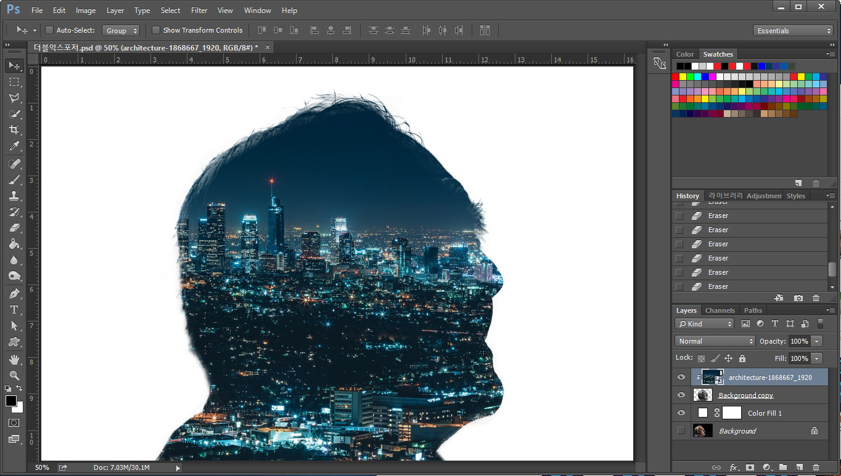This screenshot has width=841, height=476.
Task: Select the Pen tool
Action: (x=14, y=294)
